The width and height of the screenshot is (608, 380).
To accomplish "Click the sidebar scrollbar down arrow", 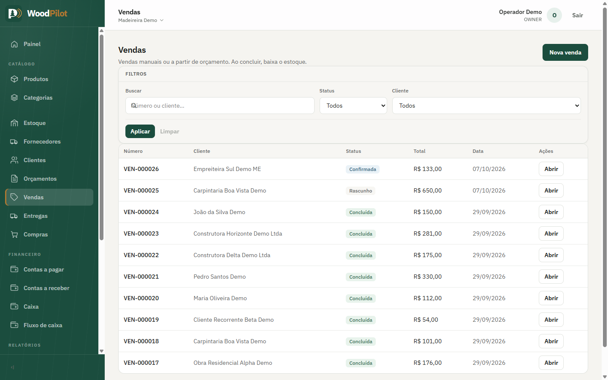I will tap(101, 351).
